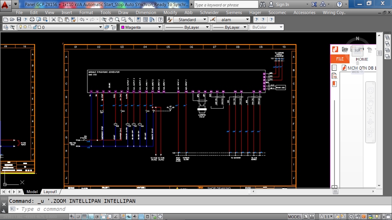Open the File menu

(x=19, y=13)
